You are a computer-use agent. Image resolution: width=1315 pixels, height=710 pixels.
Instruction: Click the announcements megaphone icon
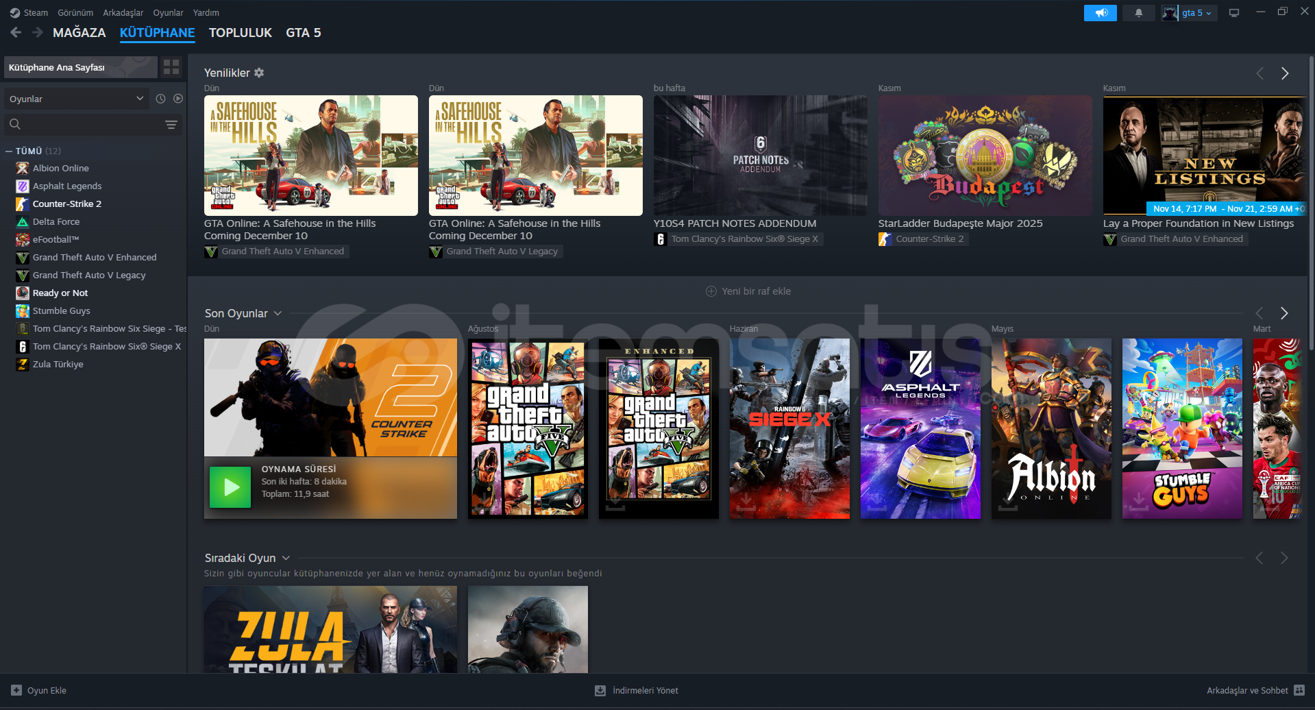pyautogui.click(x=1100, y=13)
